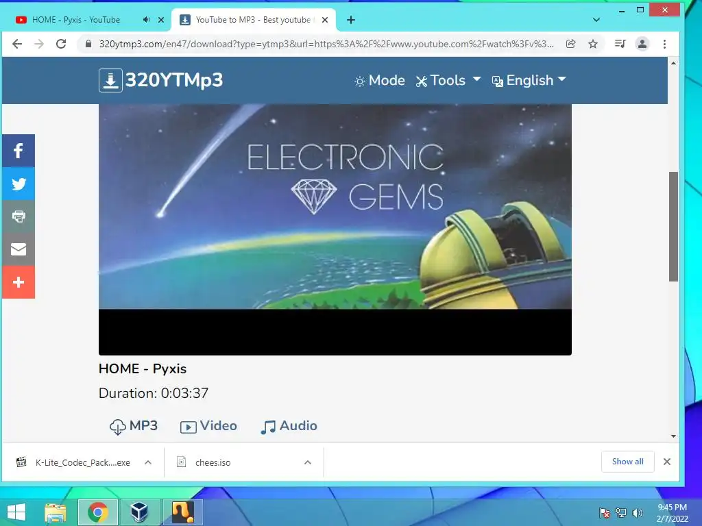Click Show all downloads button
Screen dimensions: 702x526
(x=628, y=462)
